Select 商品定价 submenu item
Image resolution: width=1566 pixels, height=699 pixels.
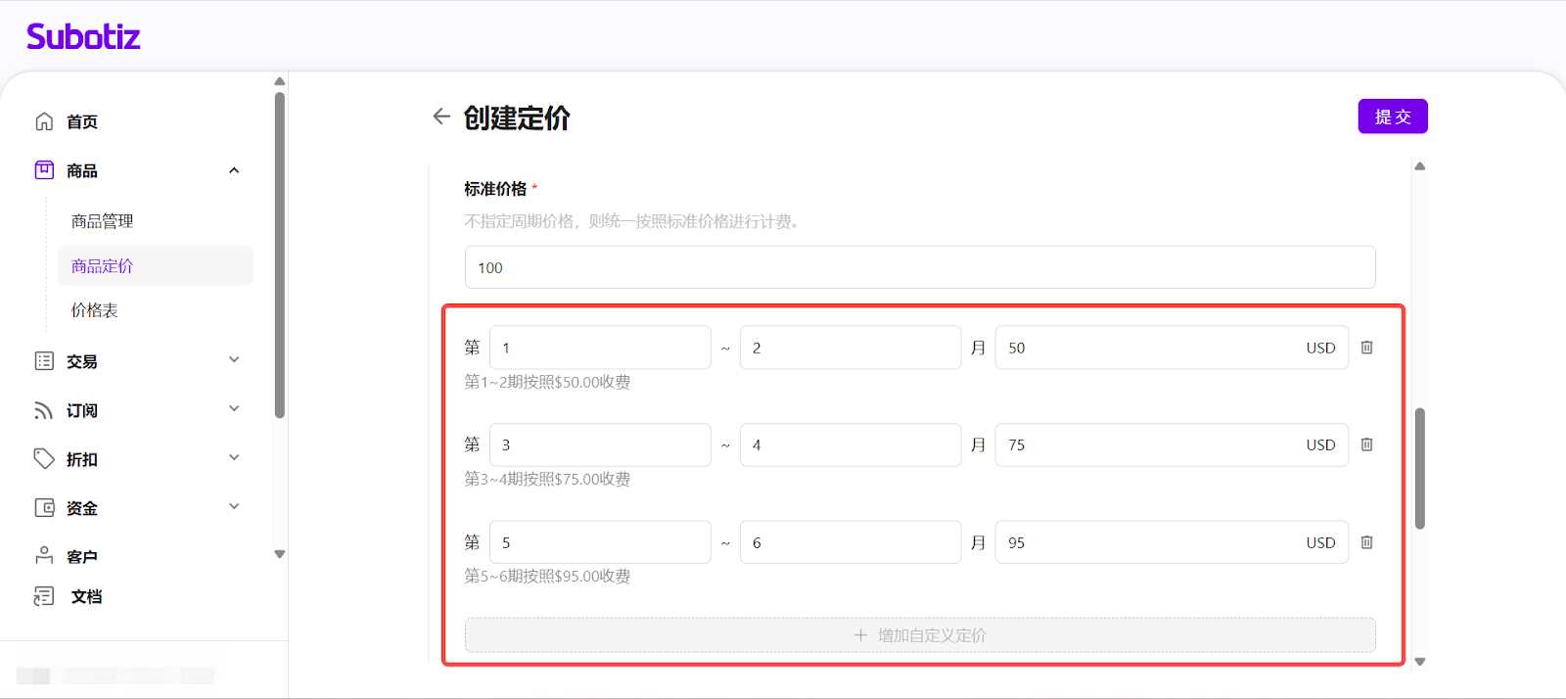click(102, 266)
